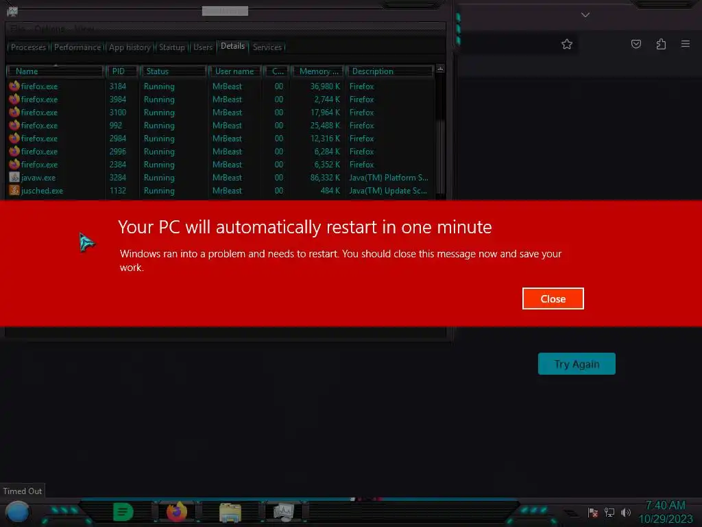Open the App history tab
The height and width of the screenshot is (527, 702).
(130, 47)
